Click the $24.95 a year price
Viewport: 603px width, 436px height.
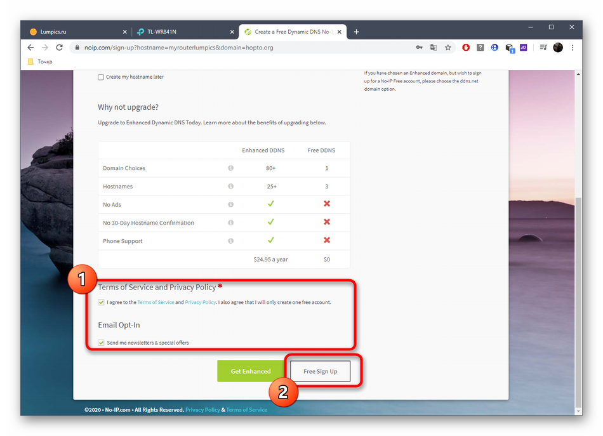point(271,259)
